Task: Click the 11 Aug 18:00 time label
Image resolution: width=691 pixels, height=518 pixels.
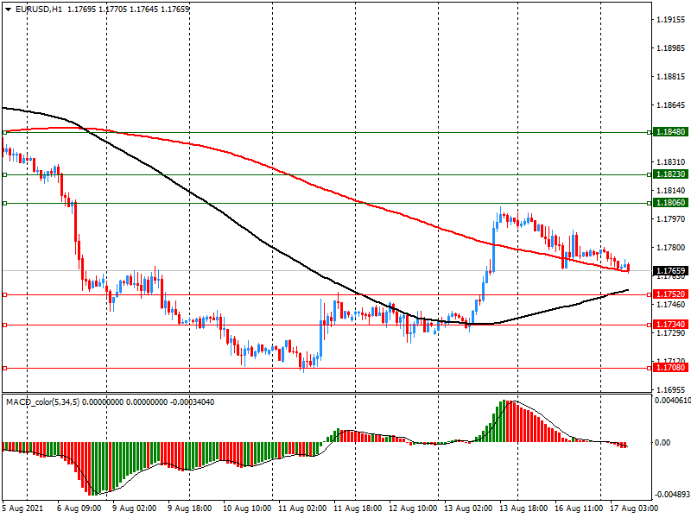Action: [358, 509]
